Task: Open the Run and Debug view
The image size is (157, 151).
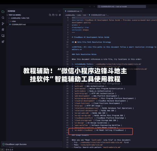Action: pos(3,30)
